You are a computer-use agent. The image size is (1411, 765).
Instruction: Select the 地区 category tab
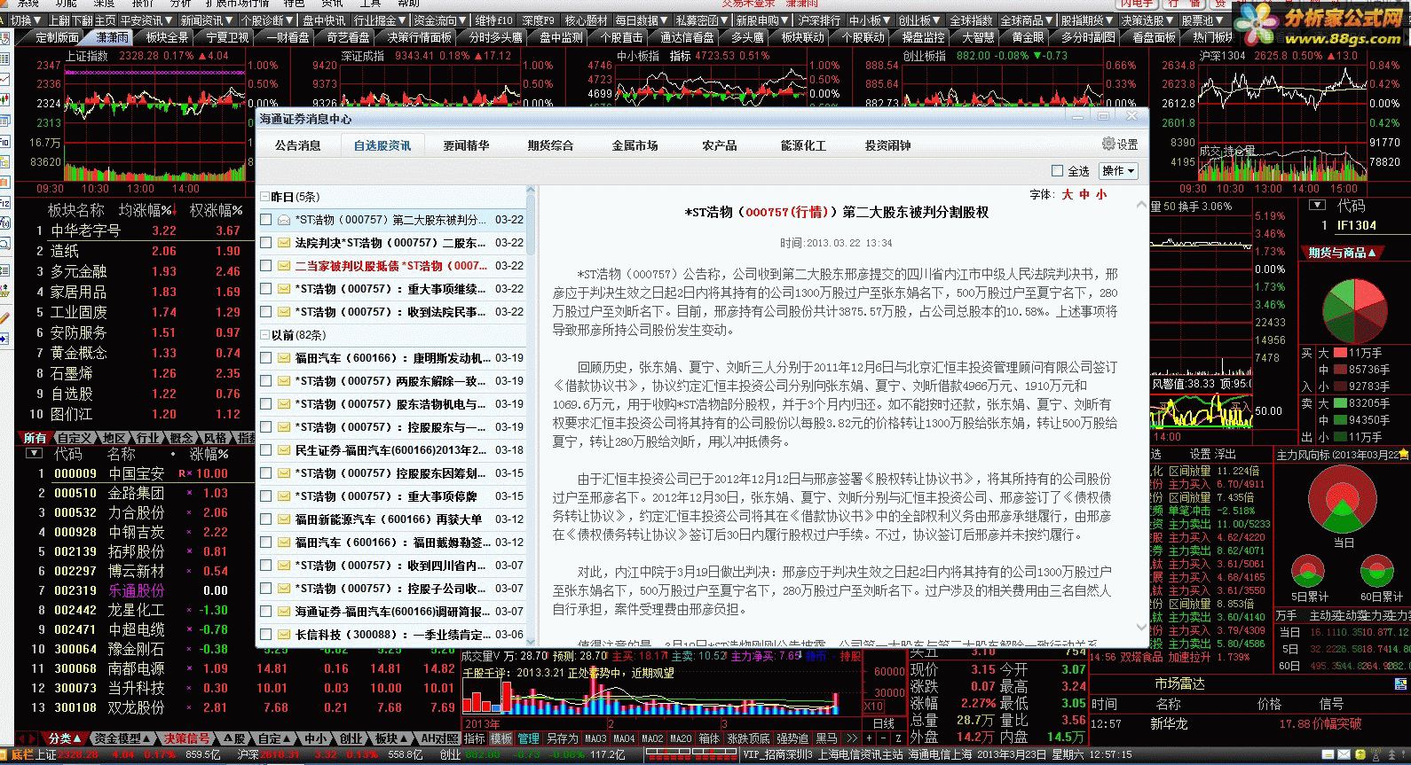114,438
